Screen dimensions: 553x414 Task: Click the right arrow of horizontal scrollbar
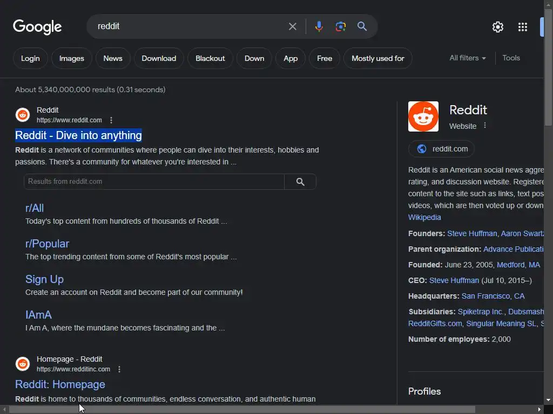(539, 410)
